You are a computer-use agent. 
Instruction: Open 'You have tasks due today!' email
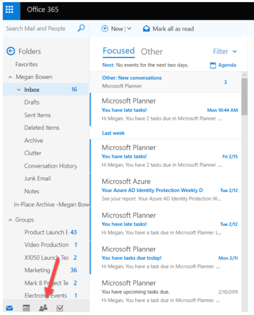[x=166, y=258]
